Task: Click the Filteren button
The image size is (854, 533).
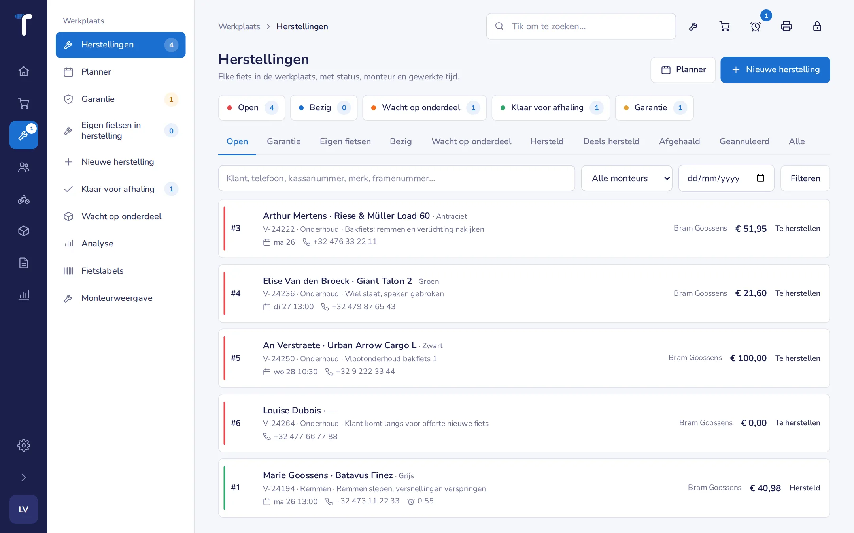Action: (805, 178)
